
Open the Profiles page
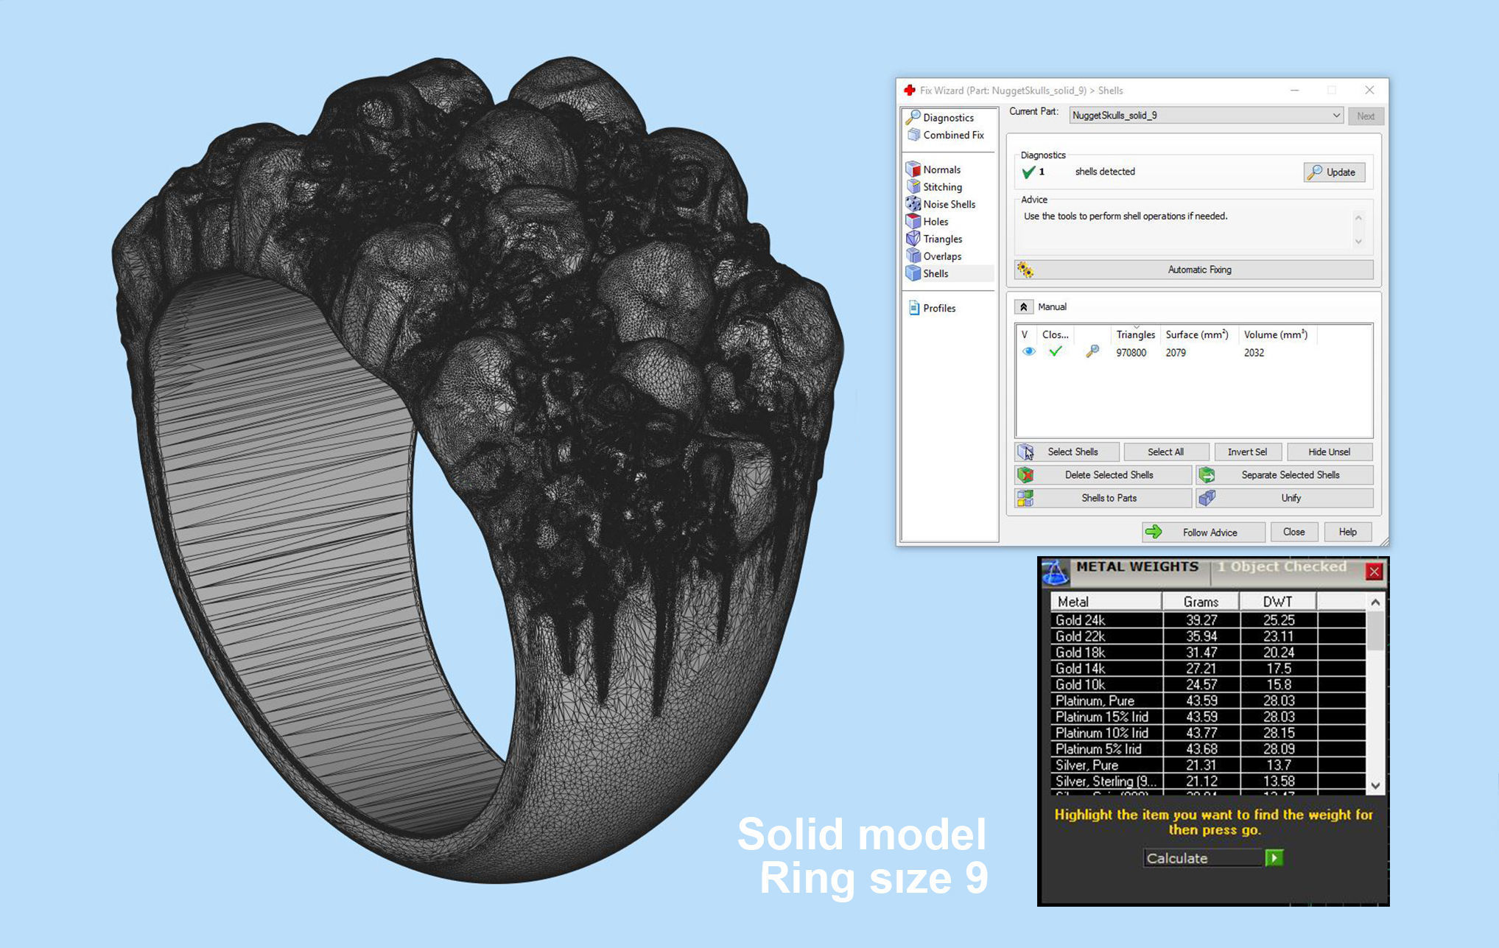point(938,308)
